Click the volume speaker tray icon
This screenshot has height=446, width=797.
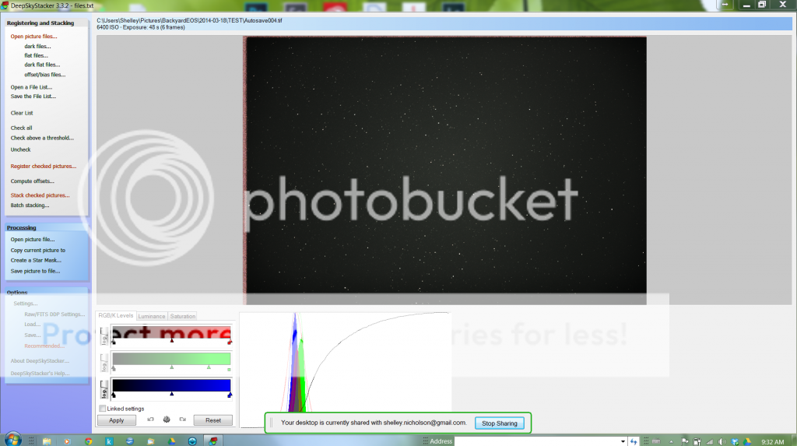722,441
